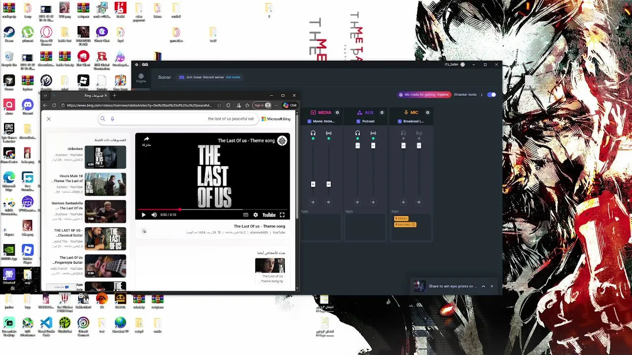
Task: Open the browser tab list dropdown arrow
Action: [45, 95]
